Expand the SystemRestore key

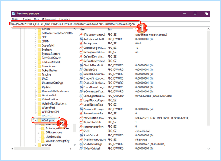pyautogui.click(x=35, y=54)
